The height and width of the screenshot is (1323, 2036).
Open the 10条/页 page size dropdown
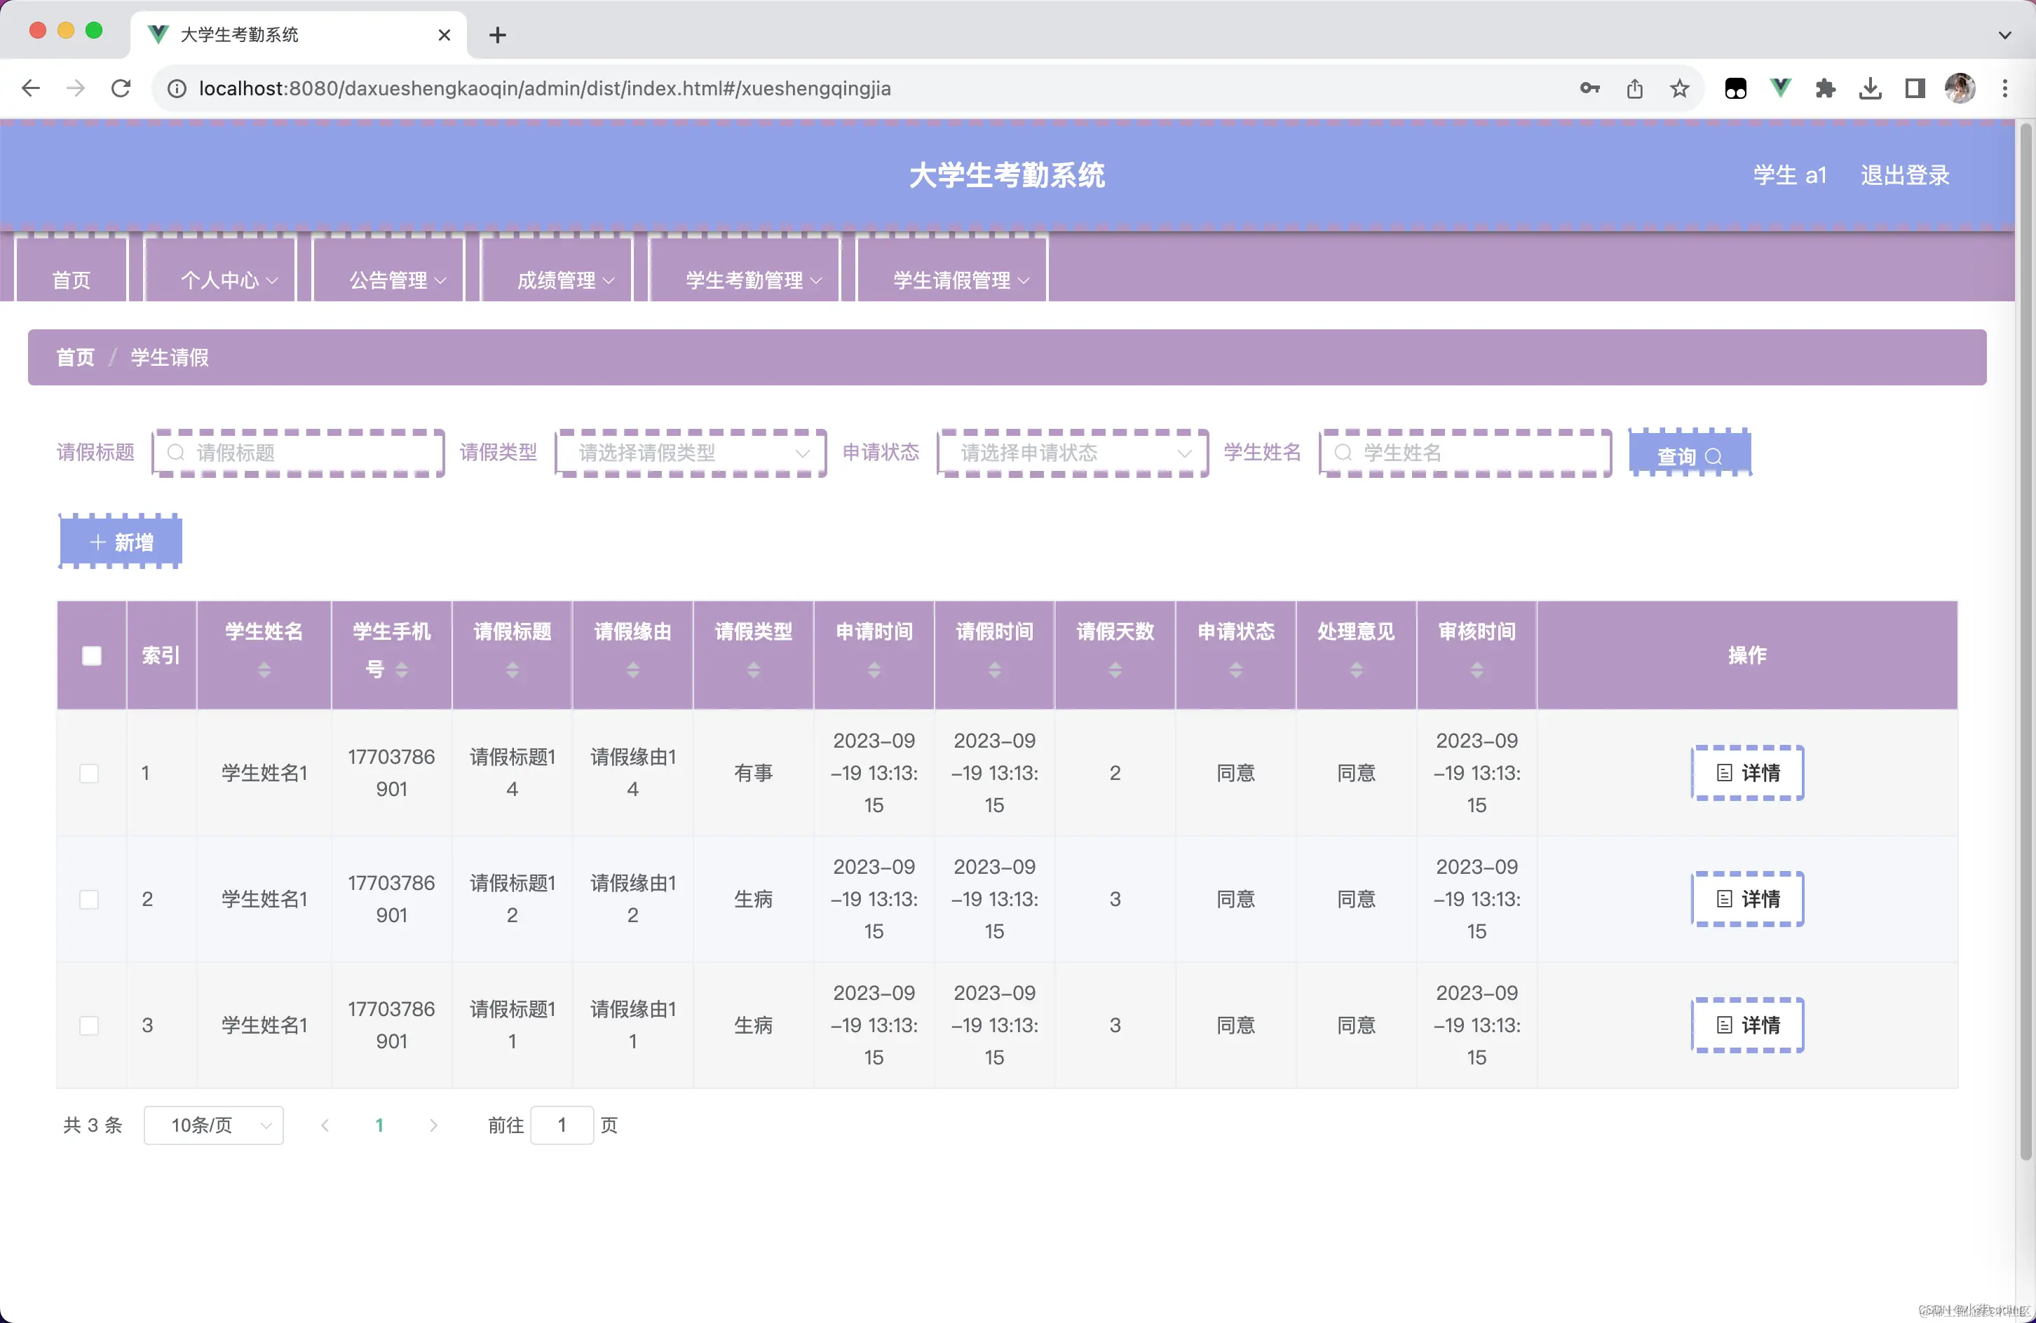point(213,1125)
